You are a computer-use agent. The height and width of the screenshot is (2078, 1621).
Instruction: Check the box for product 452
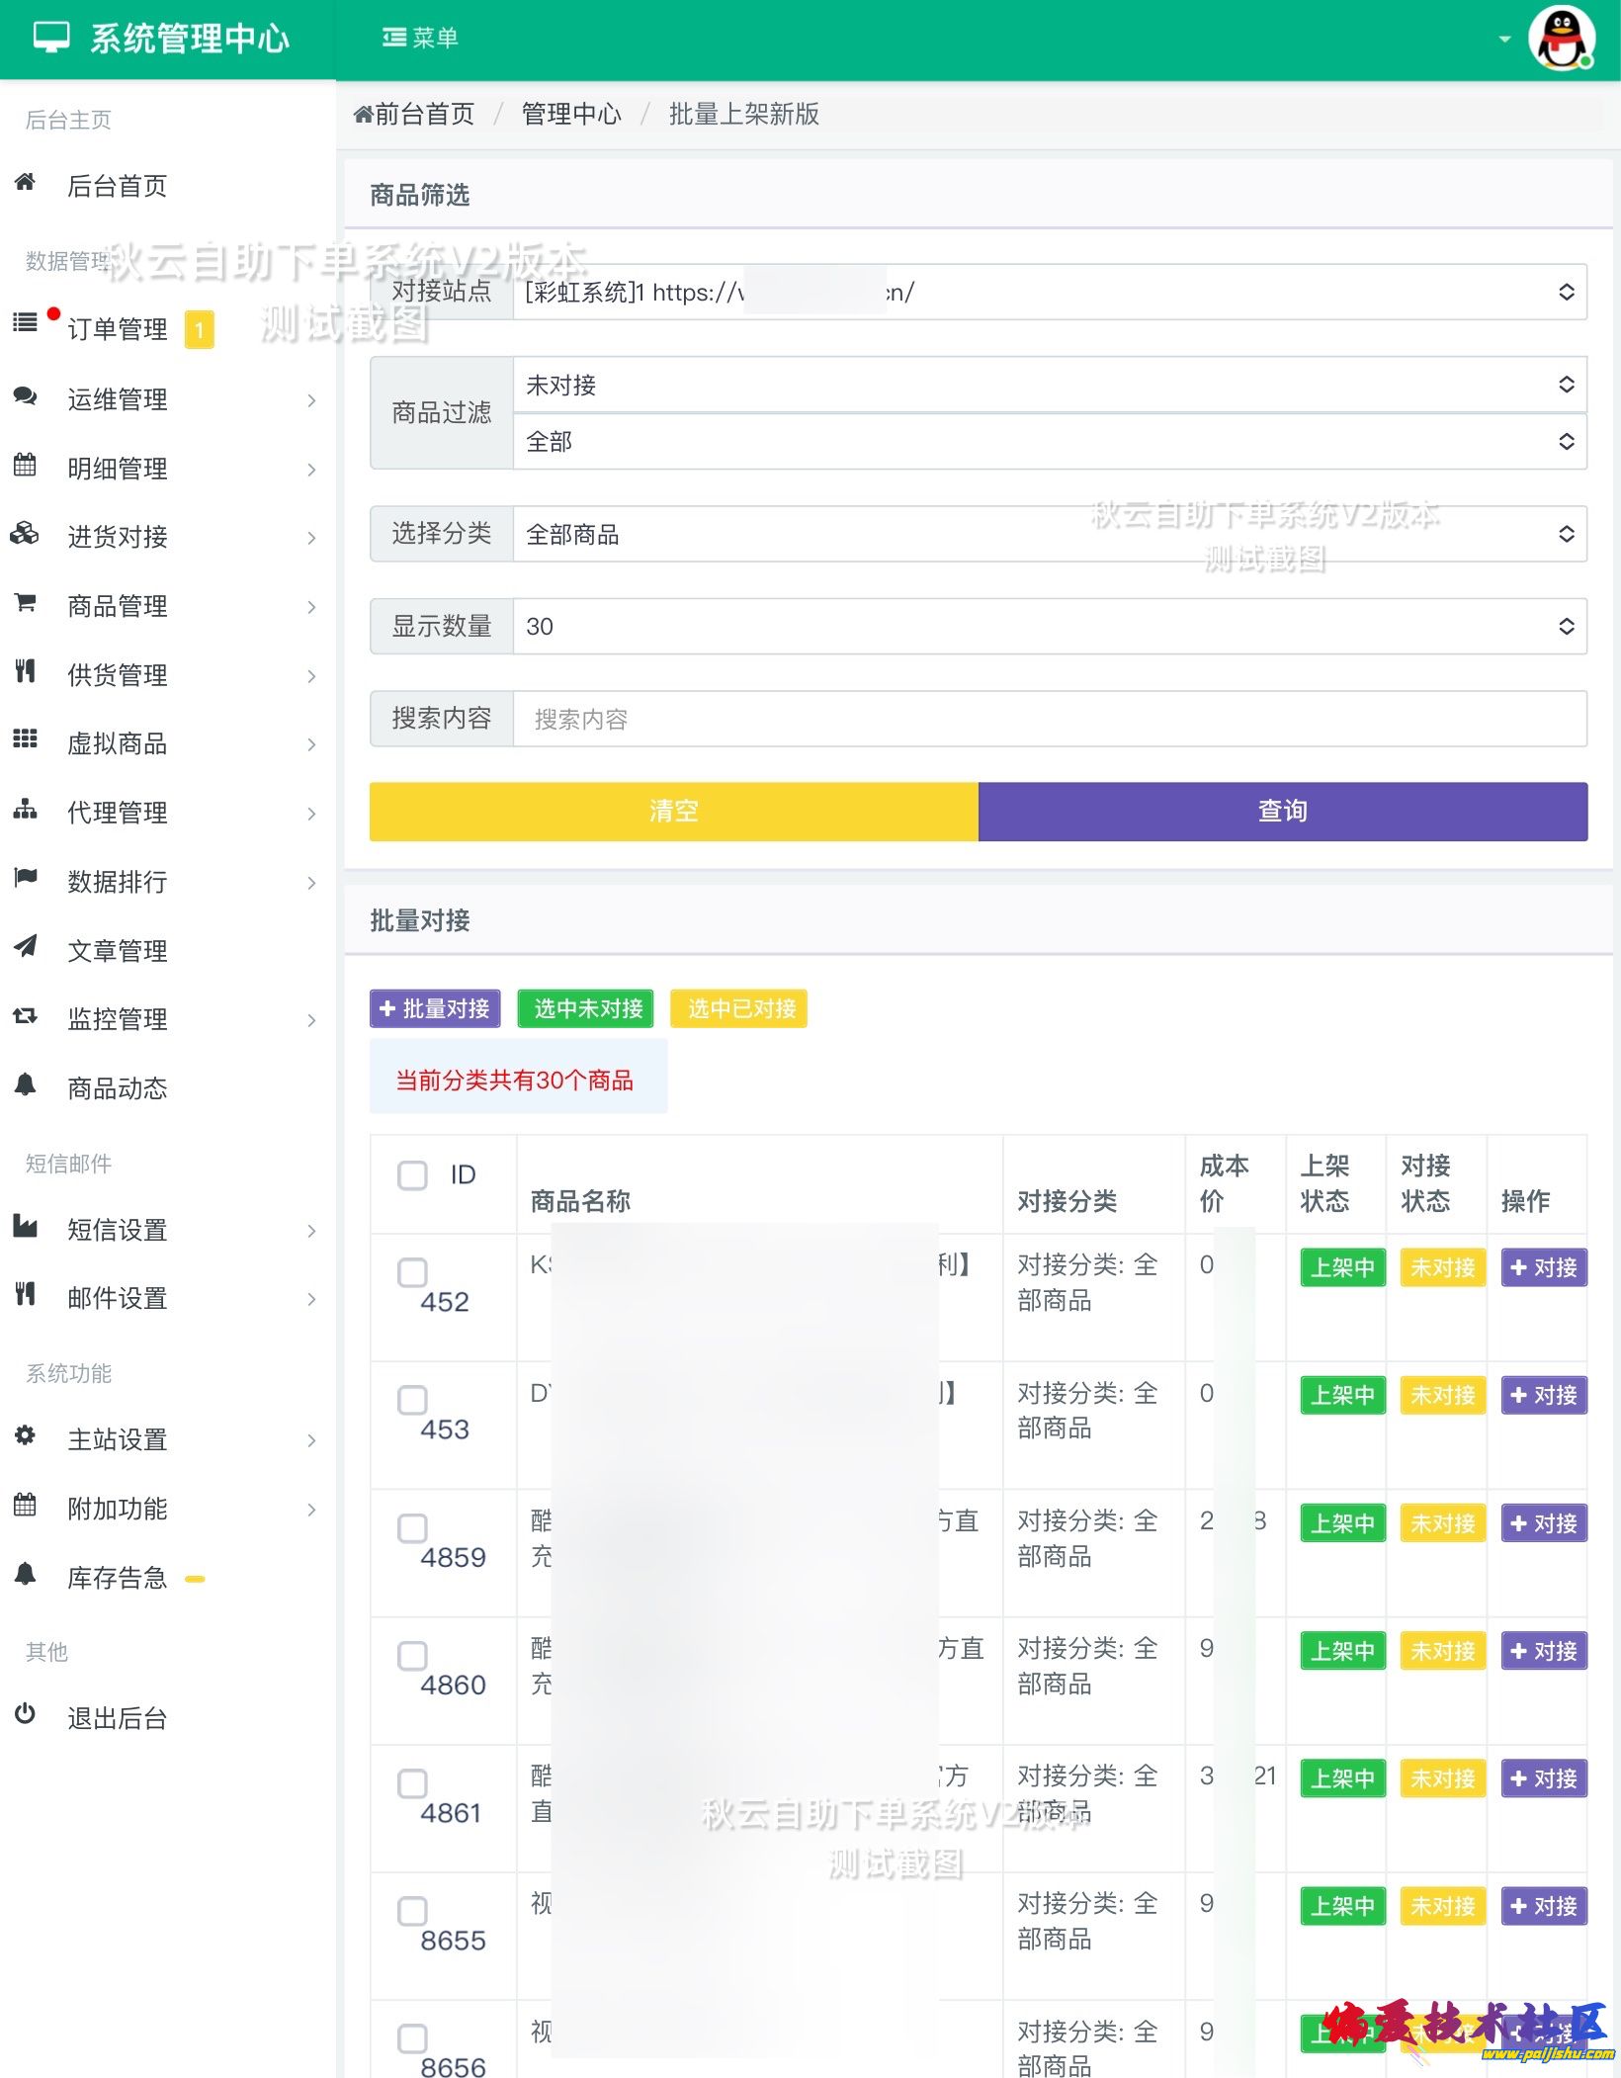click(x=412, y=1272)
